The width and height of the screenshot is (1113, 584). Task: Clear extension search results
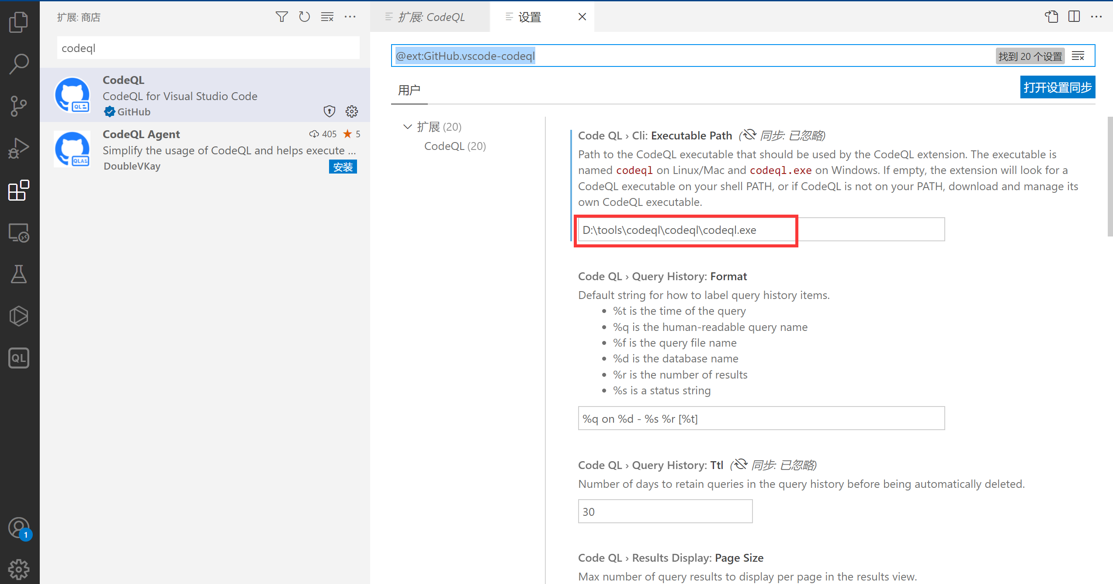(x=327, y=17)
